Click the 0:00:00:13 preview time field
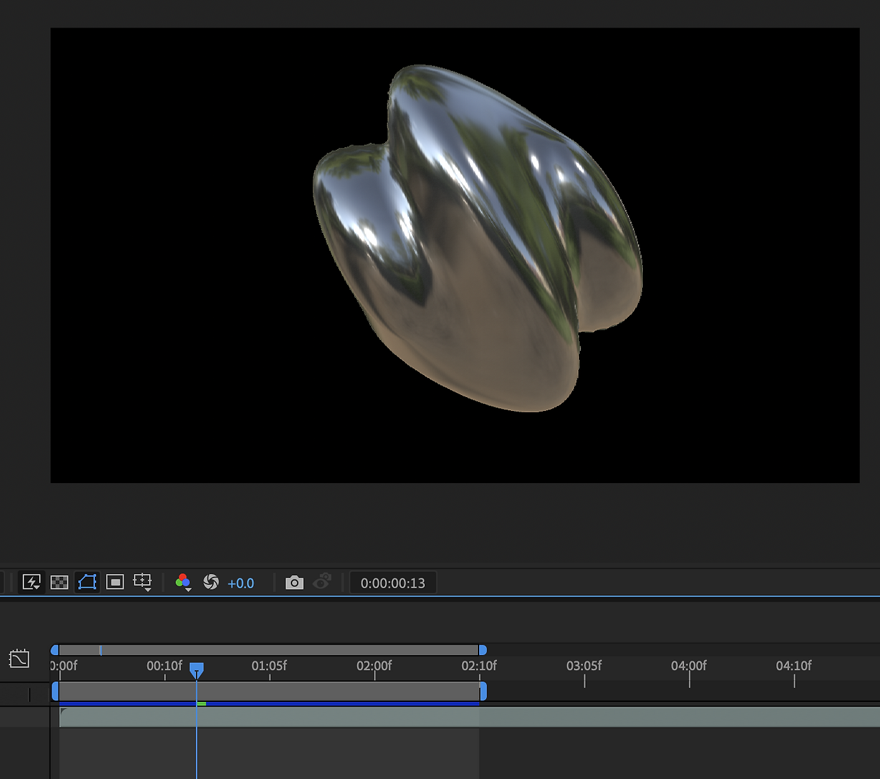Viewport: 880px width, 779px height. click(x=393, y=584)
